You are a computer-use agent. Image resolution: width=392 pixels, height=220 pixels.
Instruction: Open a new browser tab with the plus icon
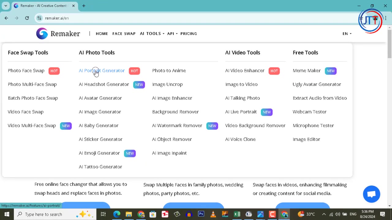[84, 5]
